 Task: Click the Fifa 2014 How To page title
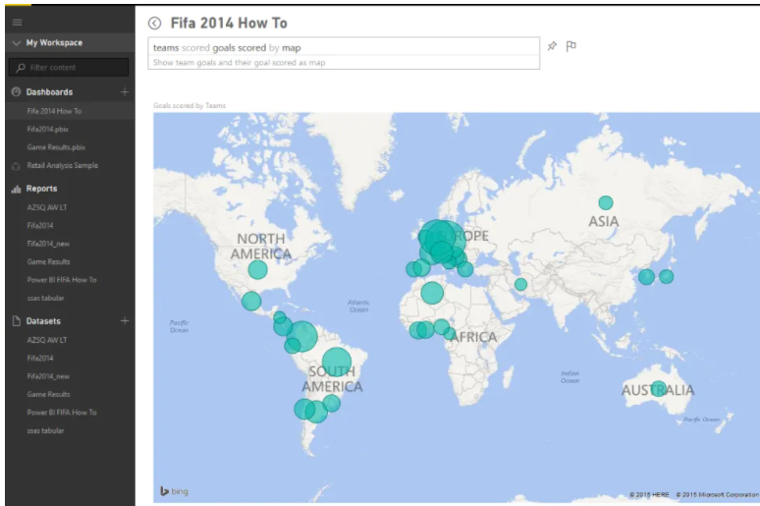[x=229, y=23]
